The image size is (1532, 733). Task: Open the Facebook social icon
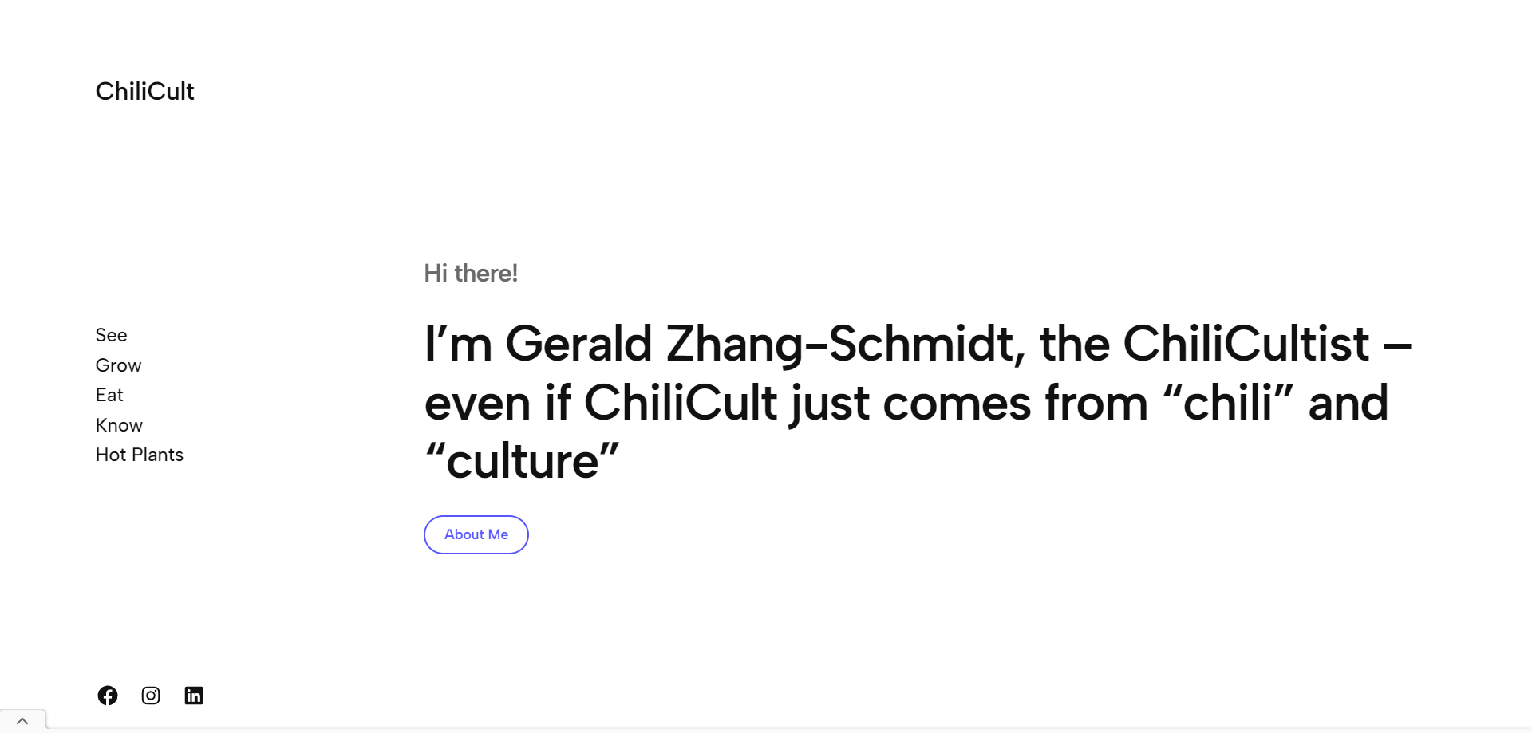click(x=108, y=696)
